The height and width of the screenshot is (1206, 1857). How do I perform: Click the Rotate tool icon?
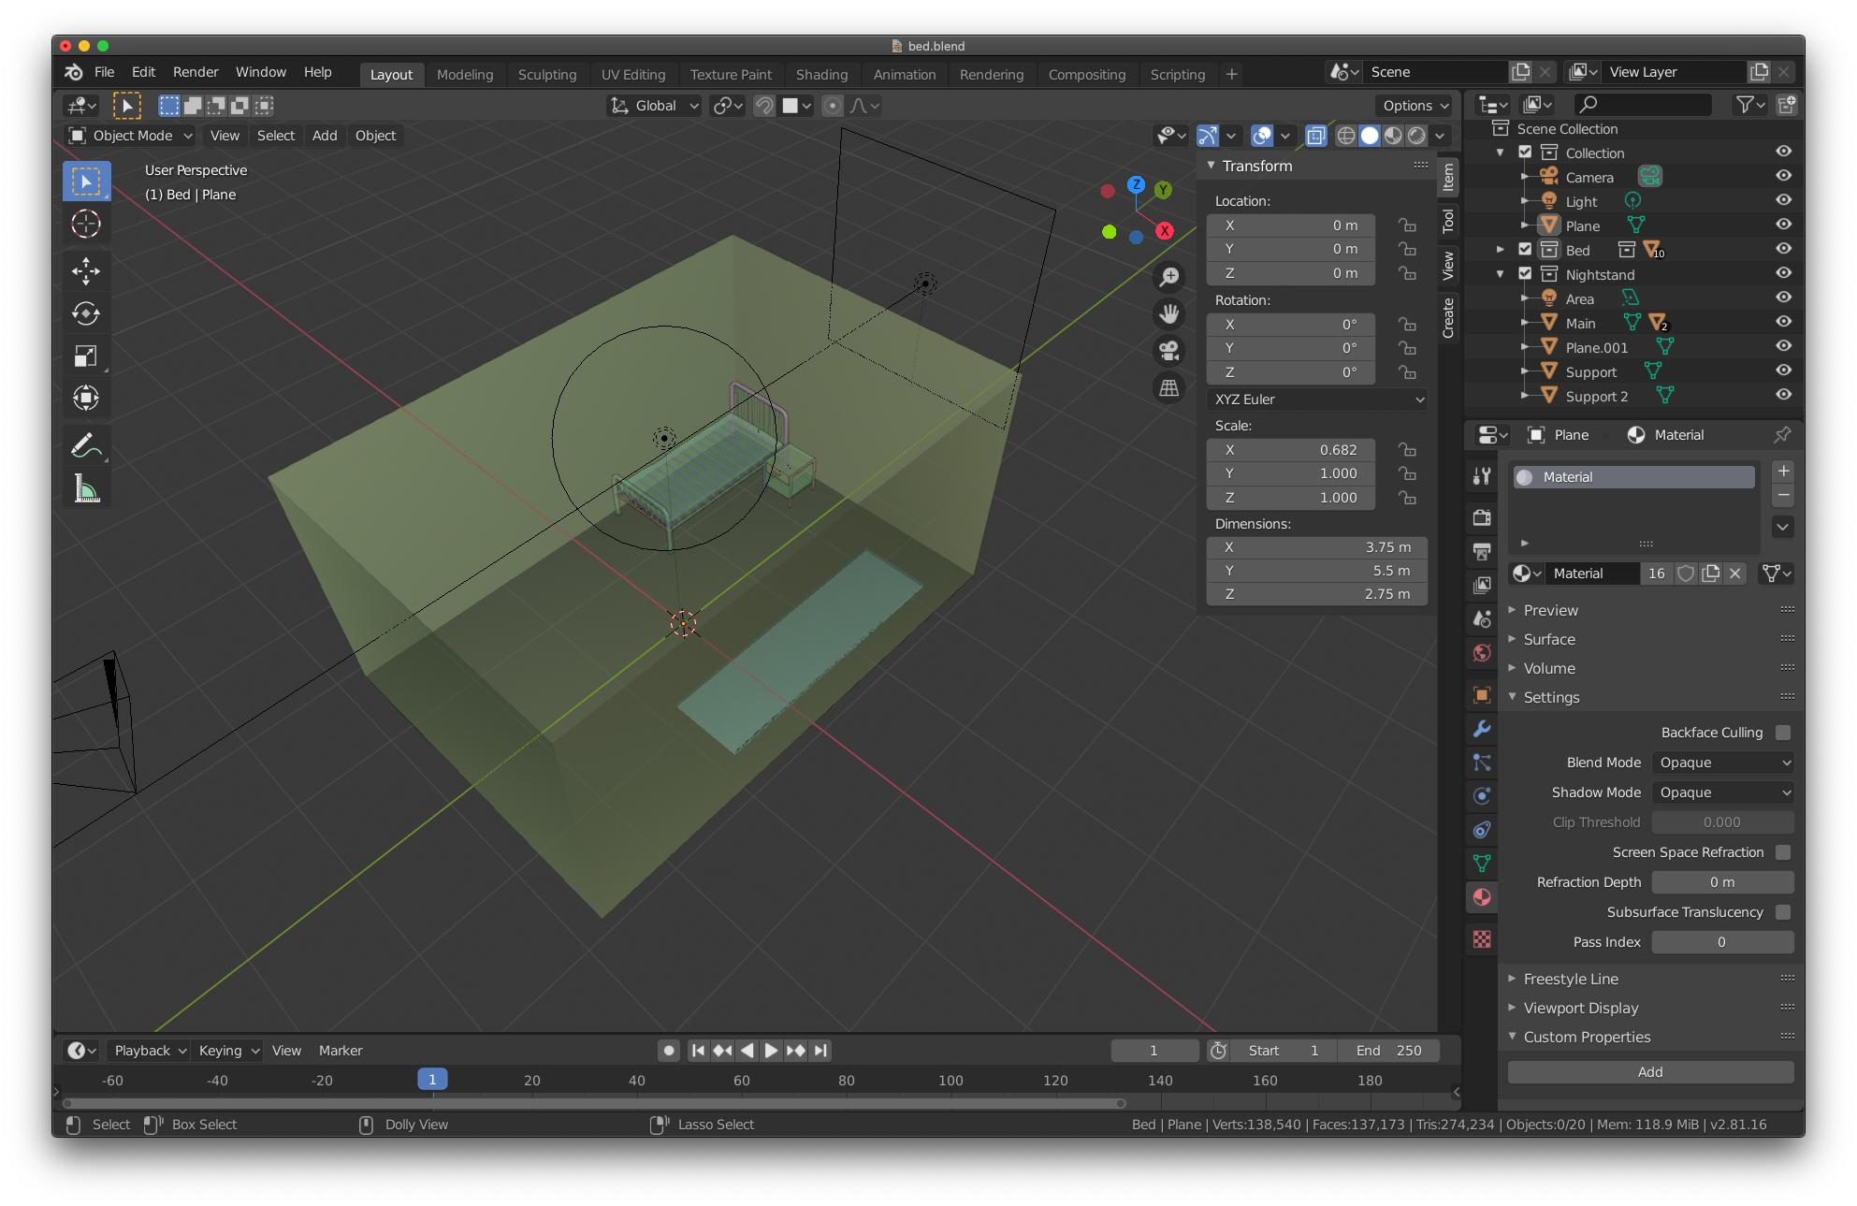[85, 312]
